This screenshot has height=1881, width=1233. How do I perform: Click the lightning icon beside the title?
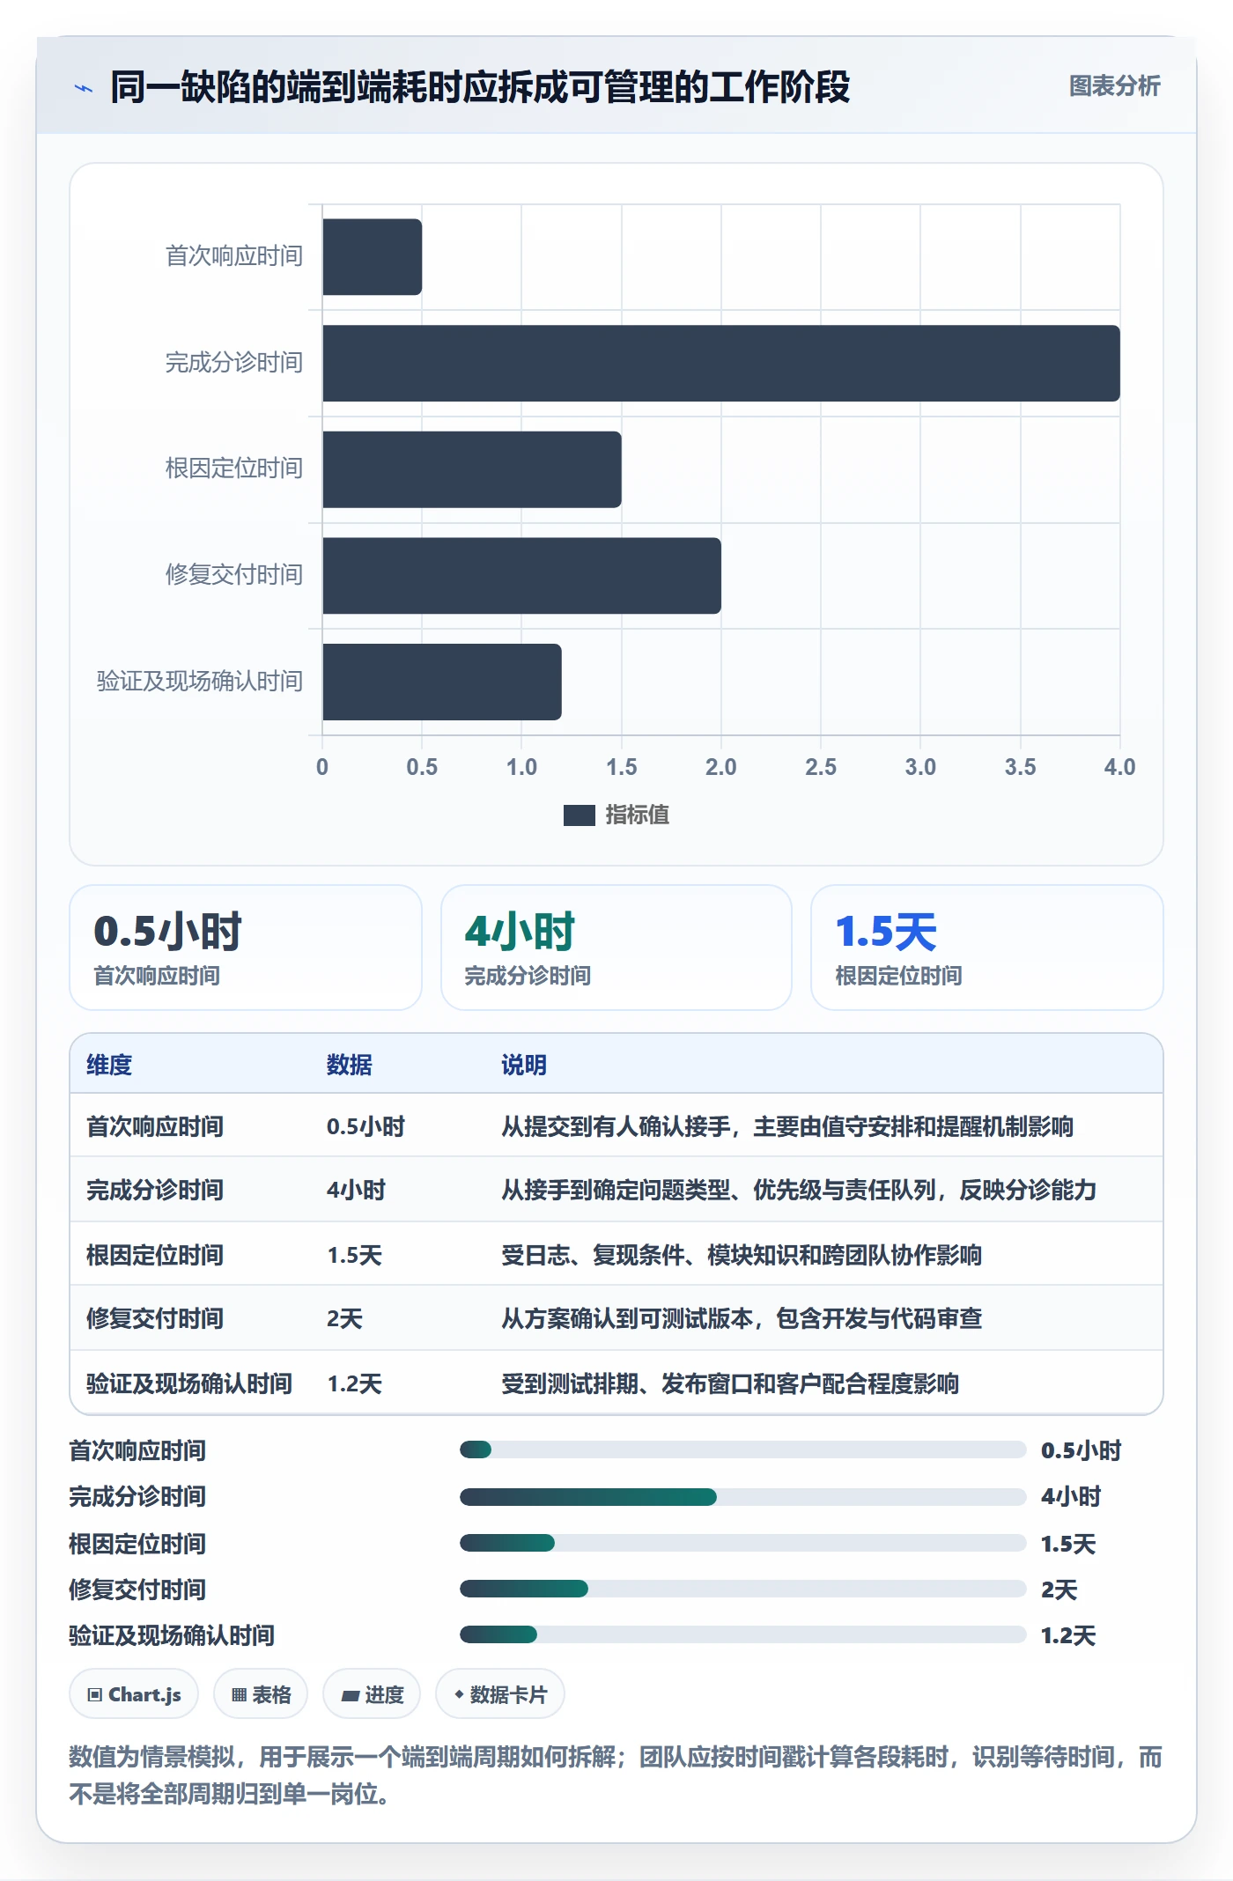(x=84, y=88)
